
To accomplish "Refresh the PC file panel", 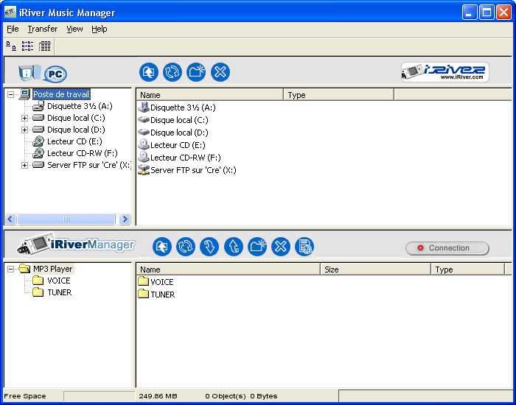I will click(172, 72).
